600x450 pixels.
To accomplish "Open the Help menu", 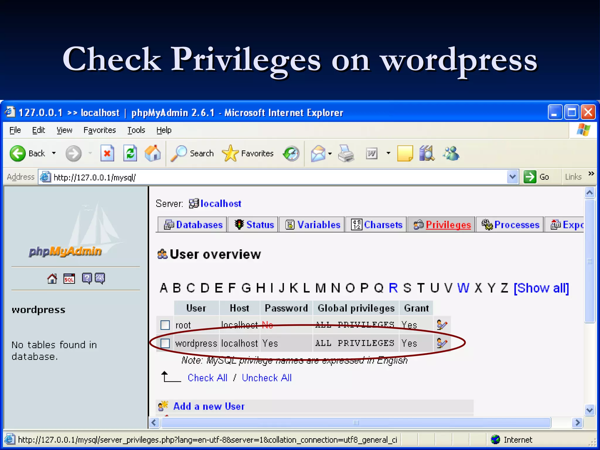I will point(164,130).
